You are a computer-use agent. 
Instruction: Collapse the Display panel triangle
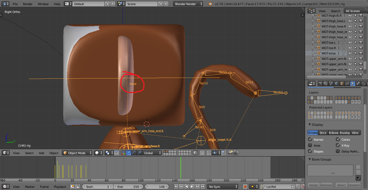(310, 125)
